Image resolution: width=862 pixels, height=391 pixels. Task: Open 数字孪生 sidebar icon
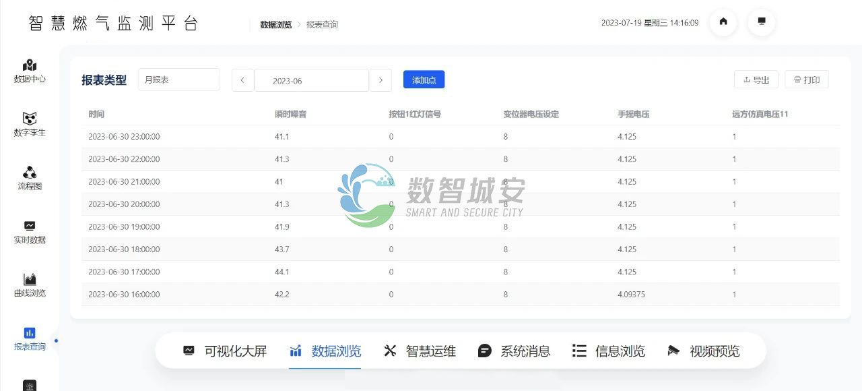(x=30, y=124)
